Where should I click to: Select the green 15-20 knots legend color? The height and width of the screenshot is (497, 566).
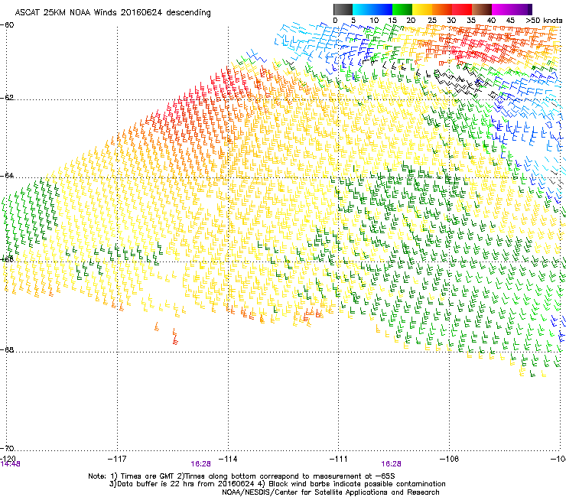point(402,9)
